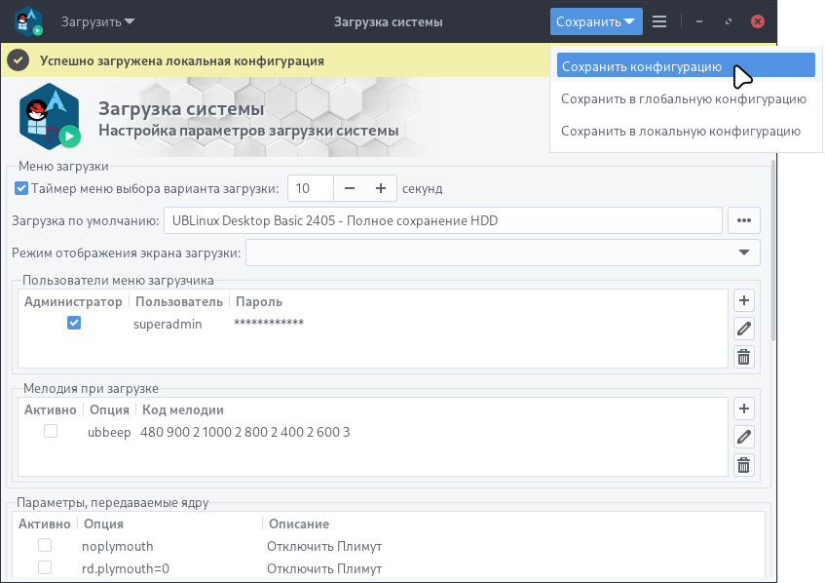Viewport: 825px width, 583px height.
Task: Activate the noplymouth kernel option
Action: point(45,545)
